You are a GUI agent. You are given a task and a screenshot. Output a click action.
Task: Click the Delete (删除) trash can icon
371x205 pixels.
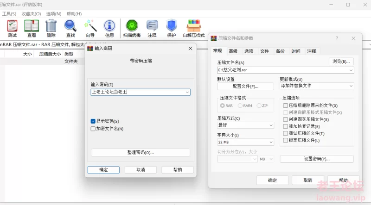[x=51, y=29]
